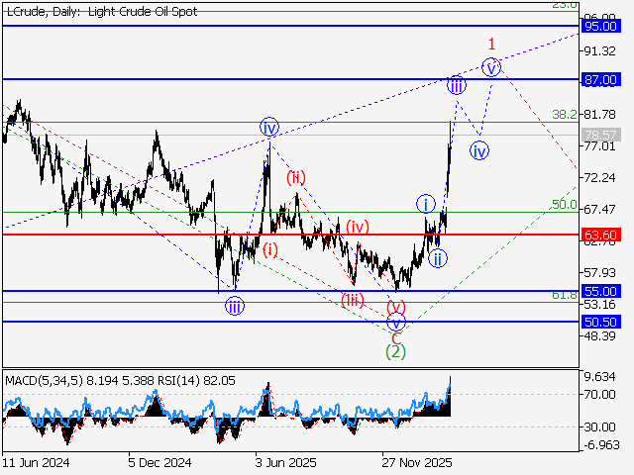The height and width of the screenshot is (475, 634).
Task: Click the 87.00 resistance price tag
Action: (x=601, y=79)
